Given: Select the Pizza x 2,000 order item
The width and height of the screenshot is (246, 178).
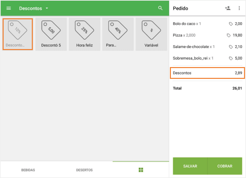Looking at the screenshot, I should point(207,35).
